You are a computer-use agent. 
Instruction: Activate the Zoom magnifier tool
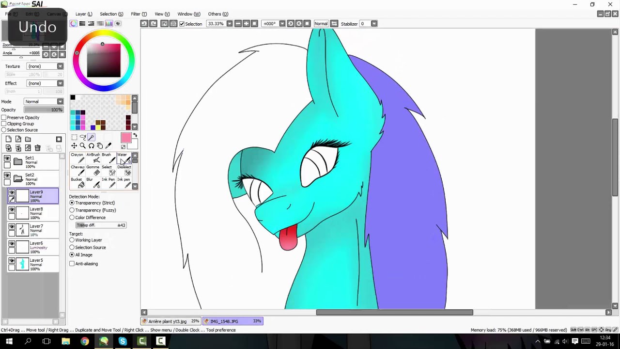click(82, 146)
